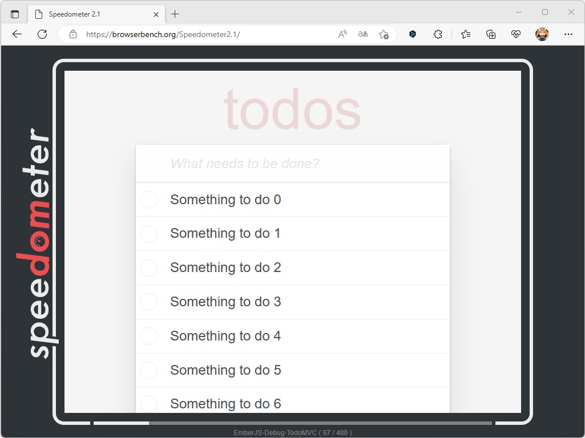The height and width of the screenshot is (438, 585).
Task: Tick the 'Something to do 5' circle
Action: coord(149,370)
